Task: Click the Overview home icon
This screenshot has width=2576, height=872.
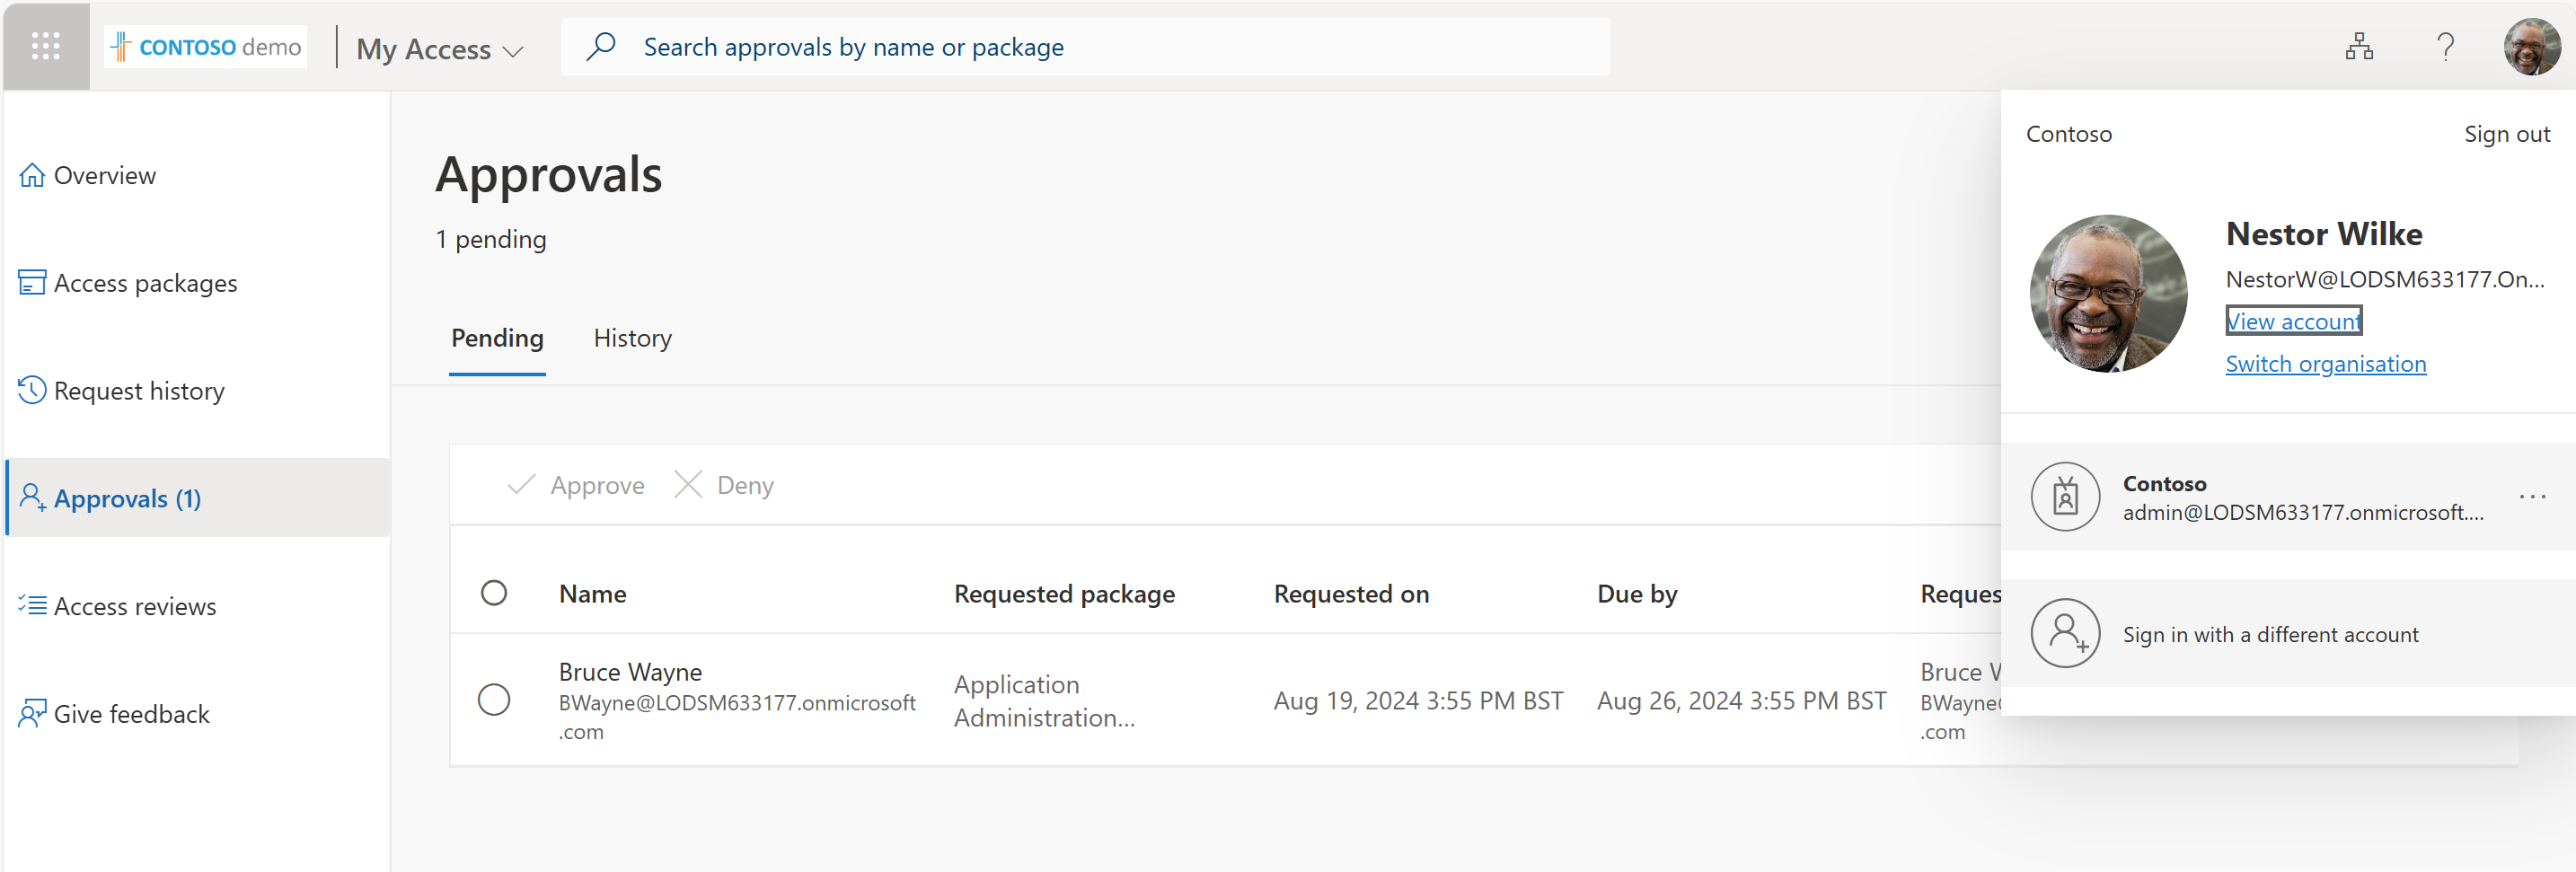Action: point(32,175)
